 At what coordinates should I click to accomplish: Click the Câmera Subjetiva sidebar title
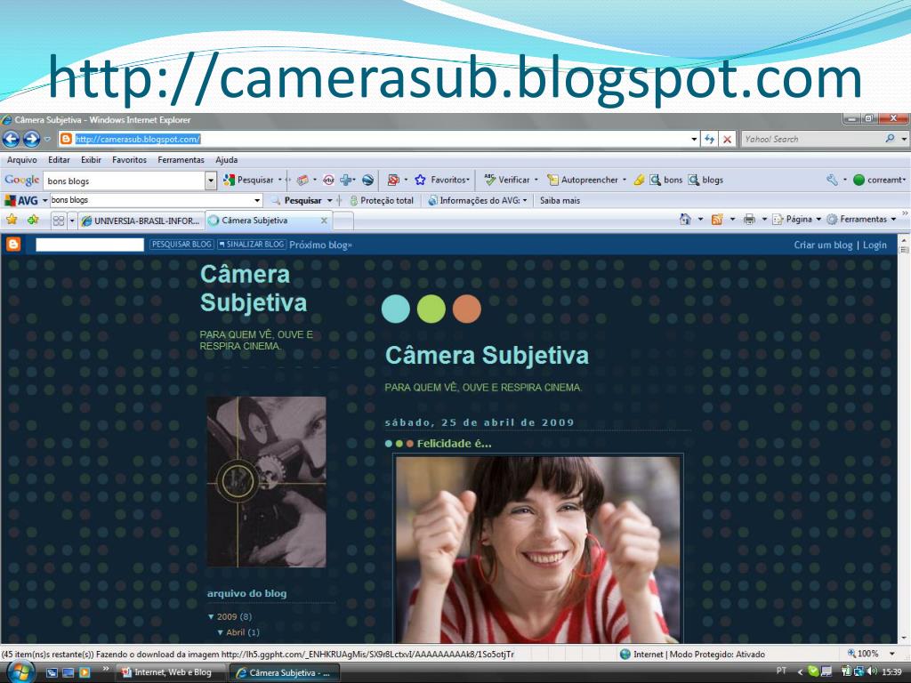pos(253,288)
